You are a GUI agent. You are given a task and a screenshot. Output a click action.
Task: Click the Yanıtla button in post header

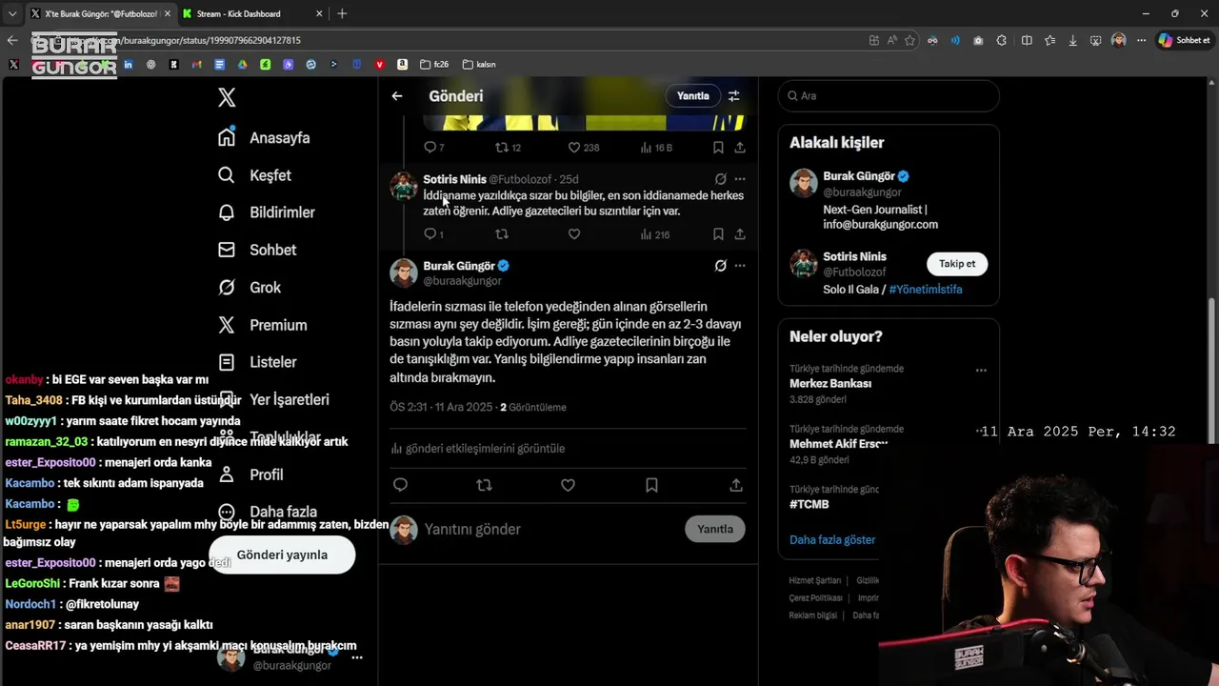(x=692, y=96)
